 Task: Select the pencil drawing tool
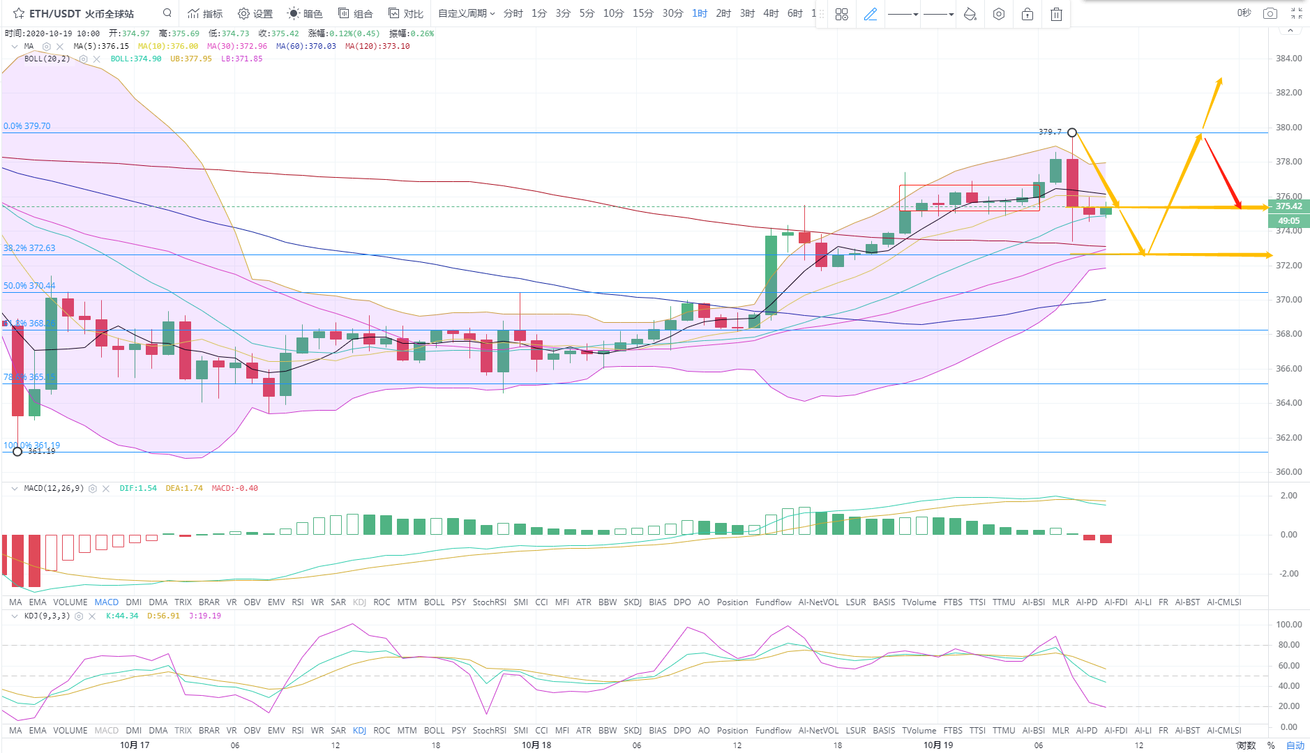point(870,14)
